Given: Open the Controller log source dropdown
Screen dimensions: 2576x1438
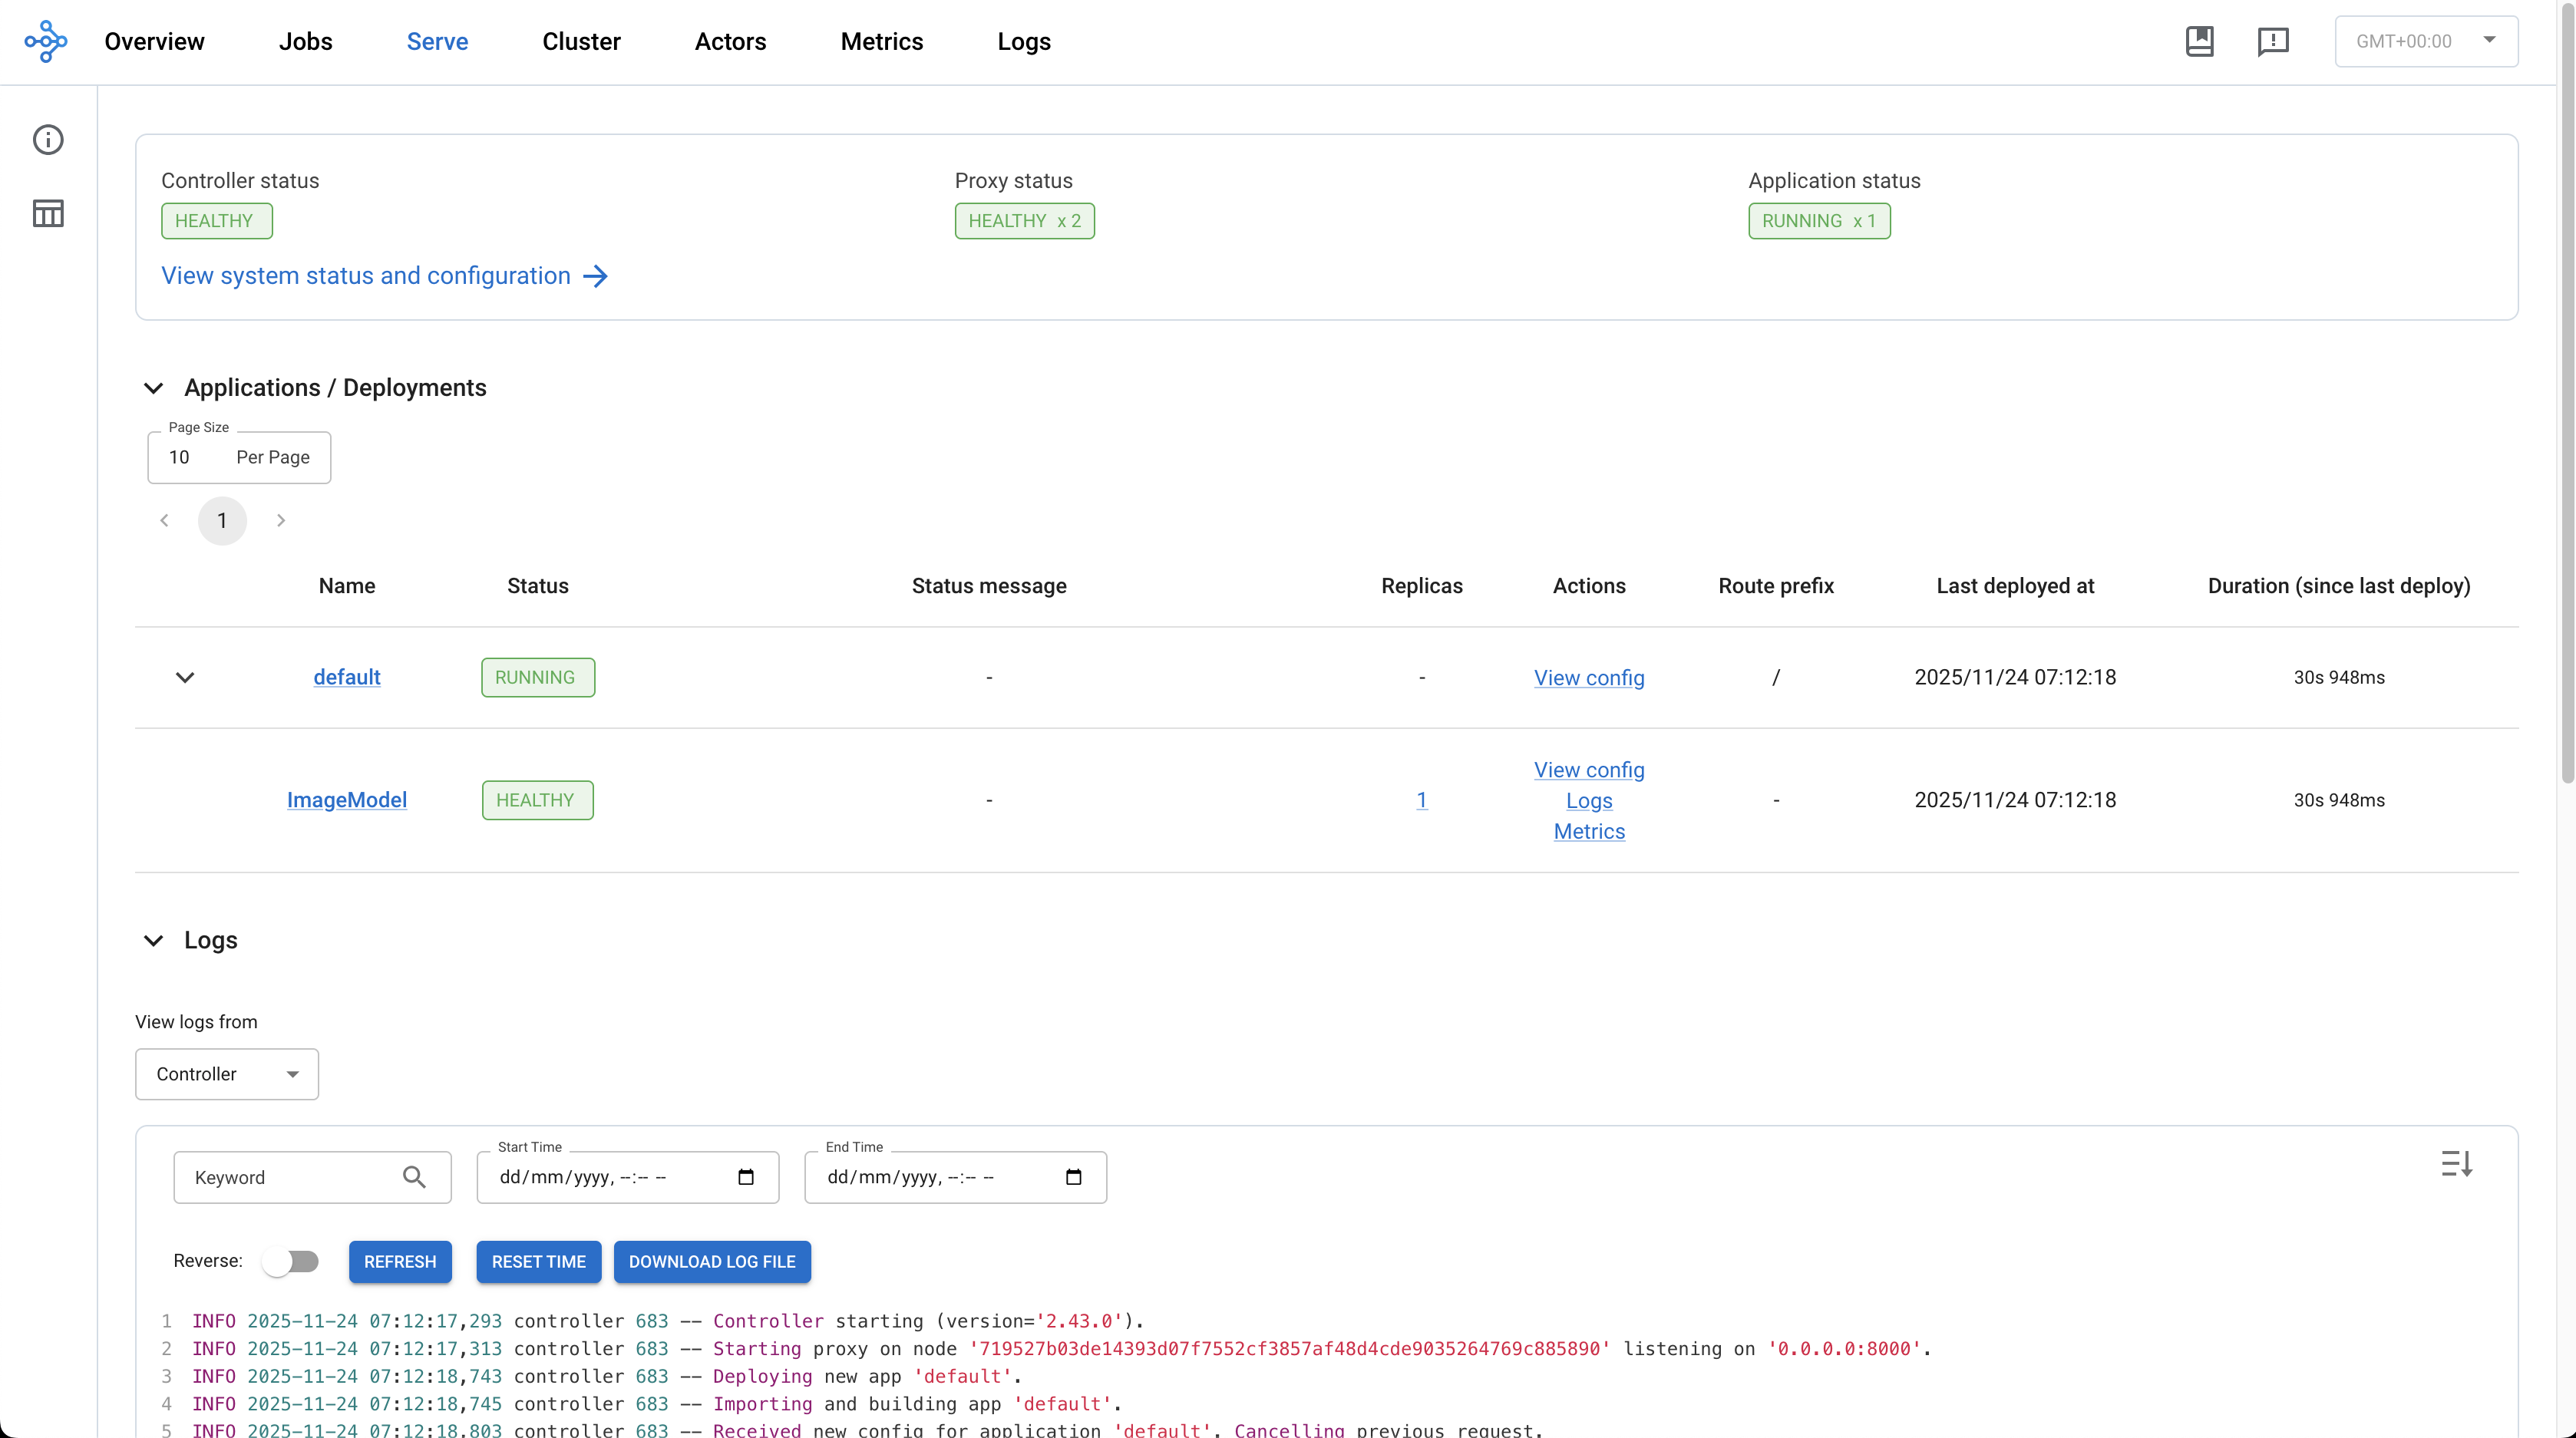Looking at the screenshot, I should [x=227, y=1074].
